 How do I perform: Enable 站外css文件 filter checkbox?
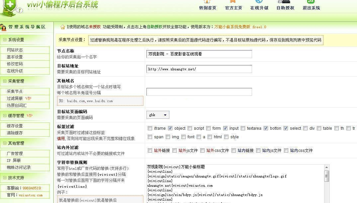[x=202, y=150]
